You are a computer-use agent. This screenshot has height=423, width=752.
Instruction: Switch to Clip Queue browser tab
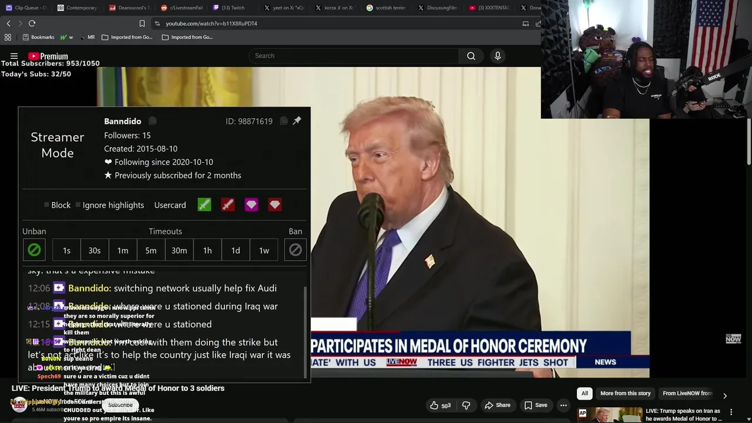(26, 8)
